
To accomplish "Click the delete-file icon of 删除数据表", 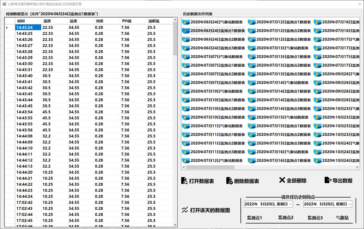I will tap(229, 181).
